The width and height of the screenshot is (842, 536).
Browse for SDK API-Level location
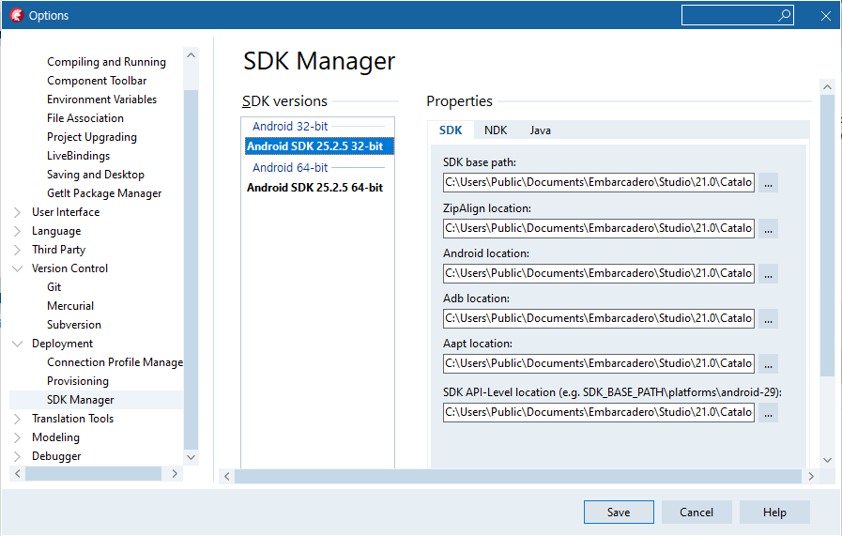pyautogui.click(x=768, y=412)
